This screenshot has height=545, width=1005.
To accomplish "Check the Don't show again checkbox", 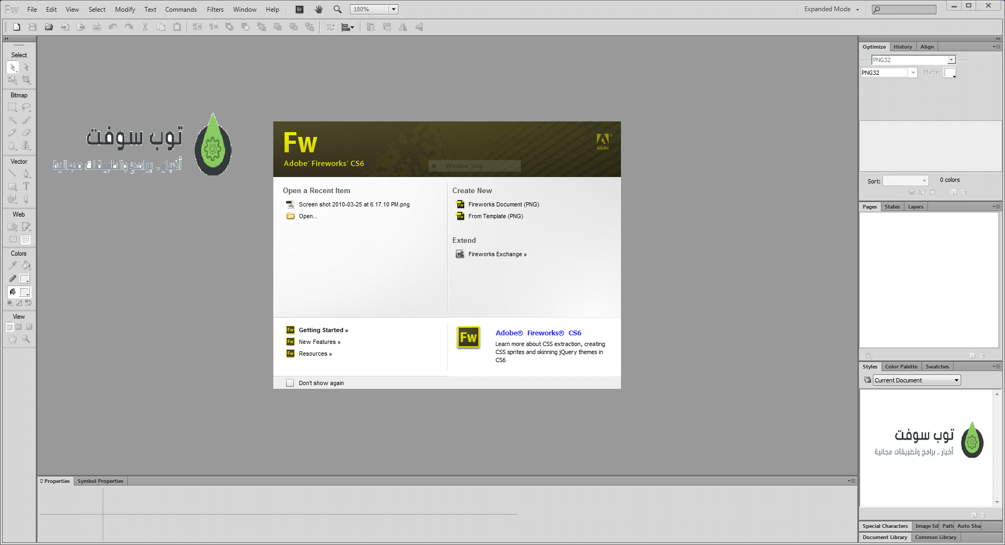I will point(290,383).
